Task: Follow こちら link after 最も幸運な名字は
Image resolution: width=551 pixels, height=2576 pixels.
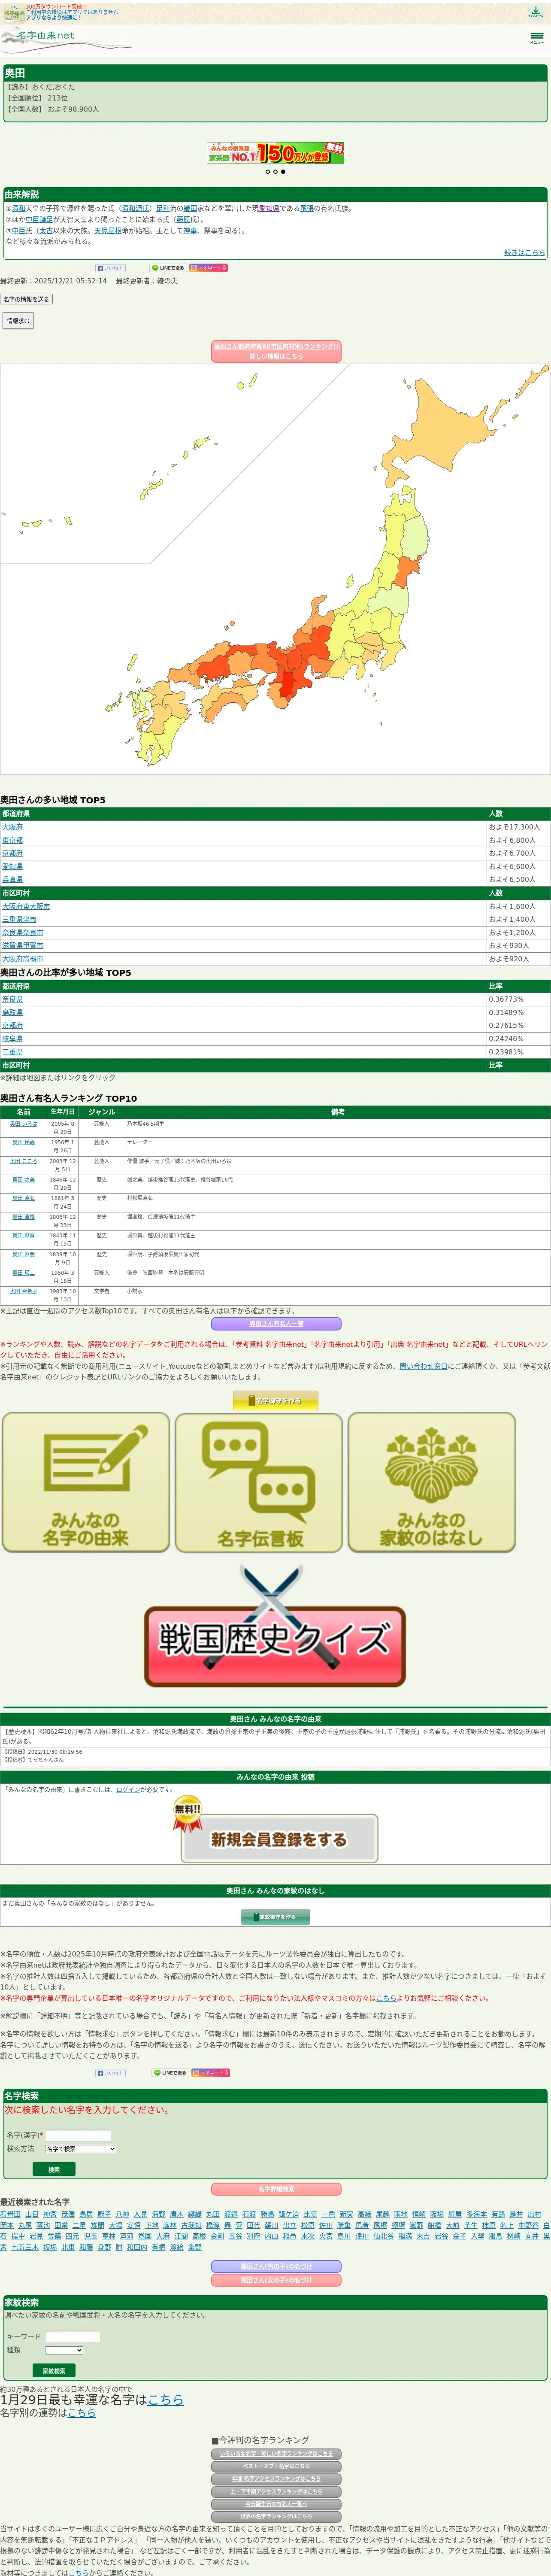Action: (165, 2400)
